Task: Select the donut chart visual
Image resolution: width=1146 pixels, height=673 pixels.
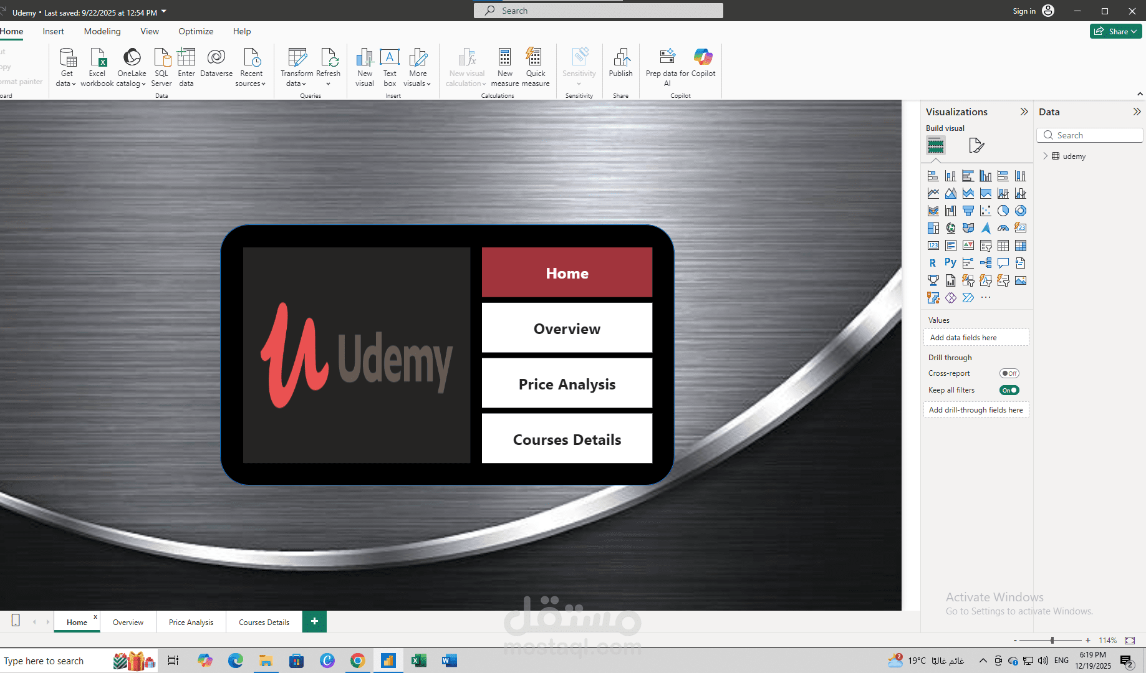Action: pyautogui.click(x=1020, y=211)
